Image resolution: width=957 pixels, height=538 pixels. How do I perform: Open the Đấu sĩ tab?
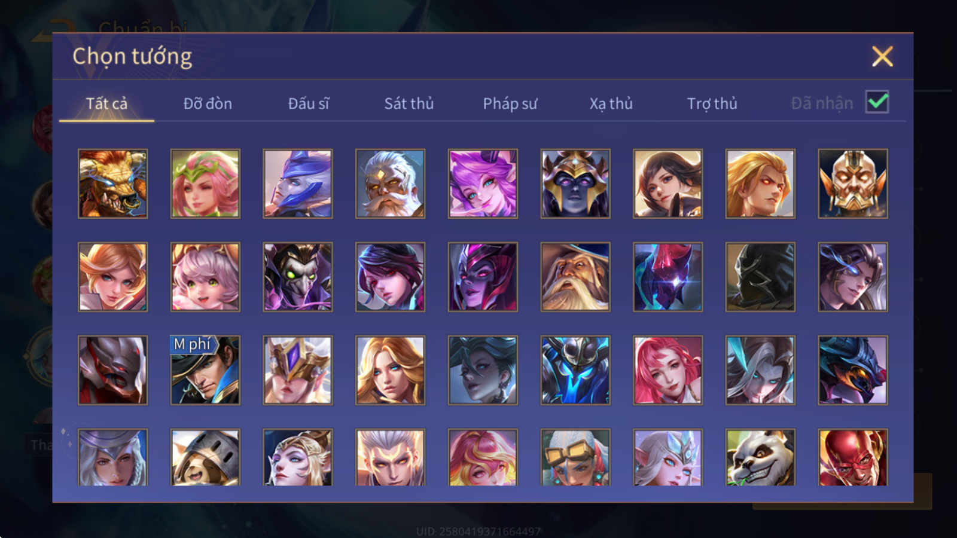tap(309, 103)
